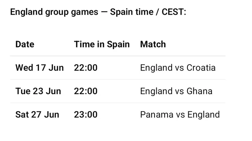Click the divider between Croatia and Ghana rows
The image size is (252, 141).
(118, 79)
